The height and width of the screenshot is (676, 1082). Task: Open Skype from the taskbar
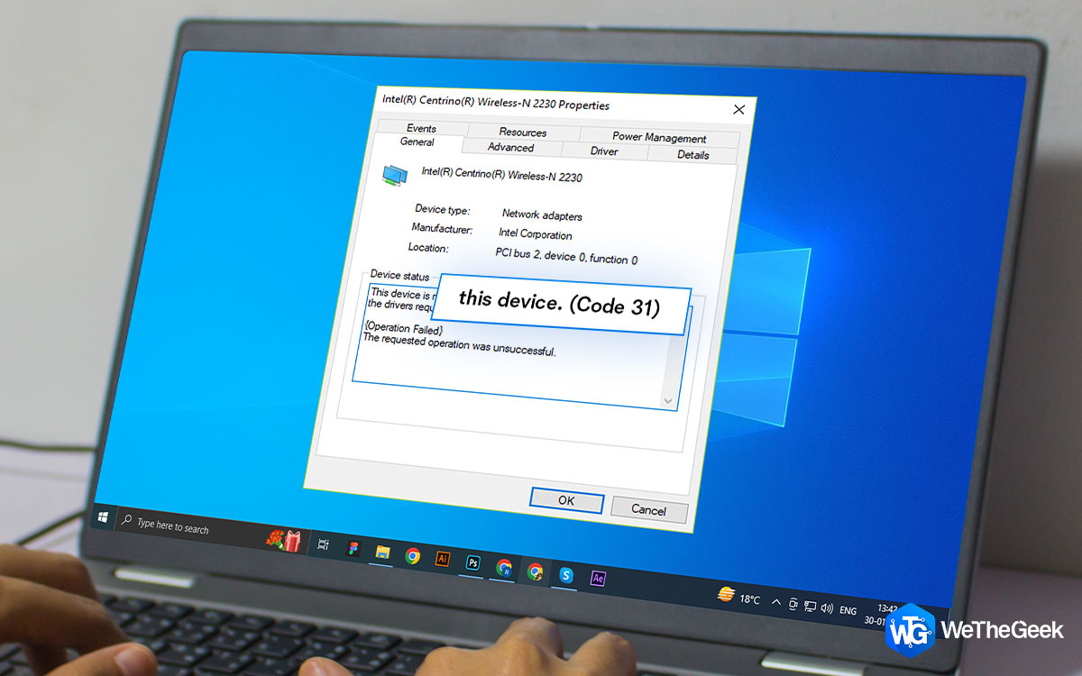pyautogui.click(x=566, y=574)
